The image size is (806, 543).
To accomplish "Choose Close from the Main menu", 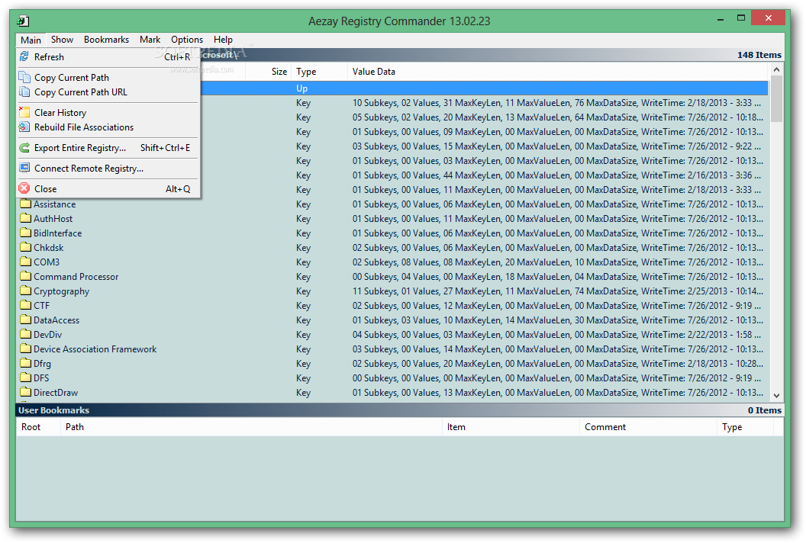I will tap(108, 188).
